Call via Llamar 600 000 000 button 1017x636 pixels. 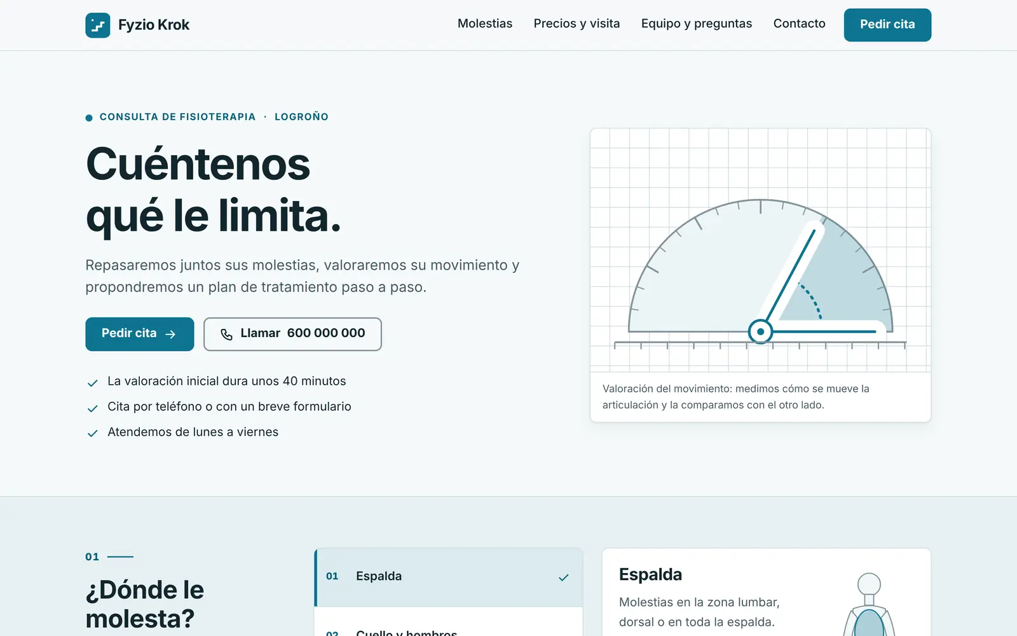click(x=292, y=334)
